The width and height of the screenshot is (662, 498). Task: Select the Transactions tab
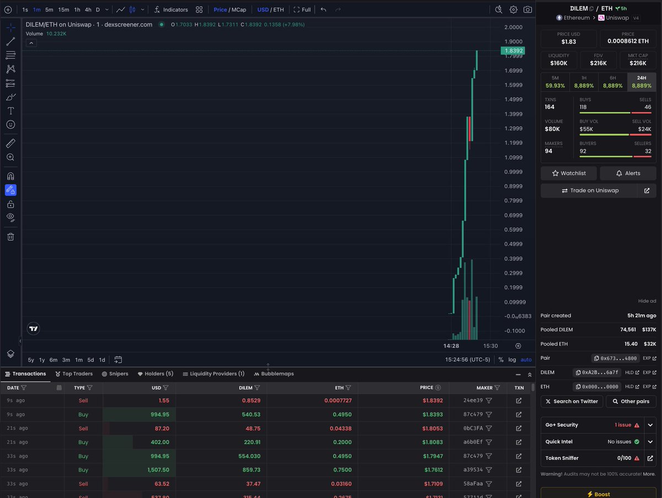click(x=25, y=373)
